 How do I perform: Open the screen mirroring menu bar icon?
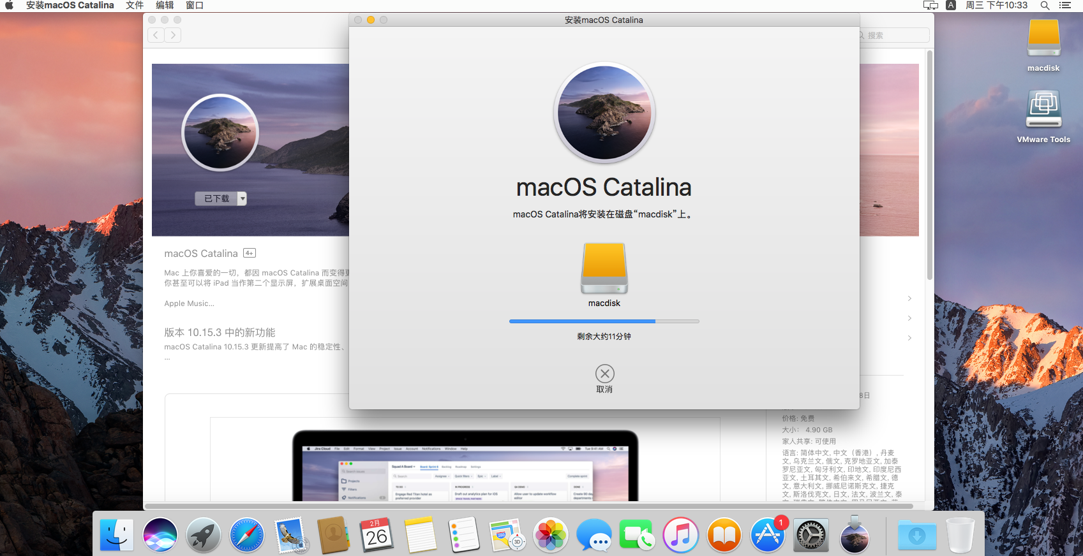930,5
